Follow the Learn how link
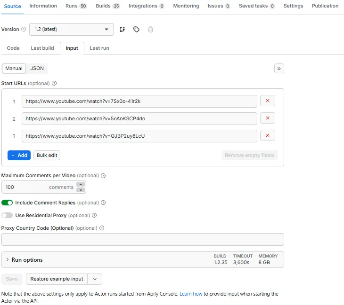 coord(191,294)
